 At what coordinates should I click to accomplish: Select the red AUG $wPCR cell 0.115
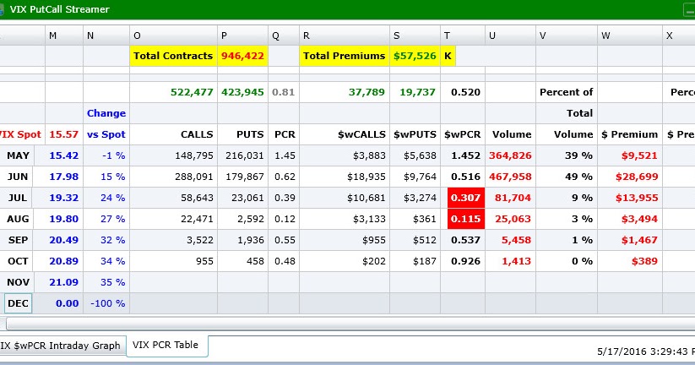466,219
